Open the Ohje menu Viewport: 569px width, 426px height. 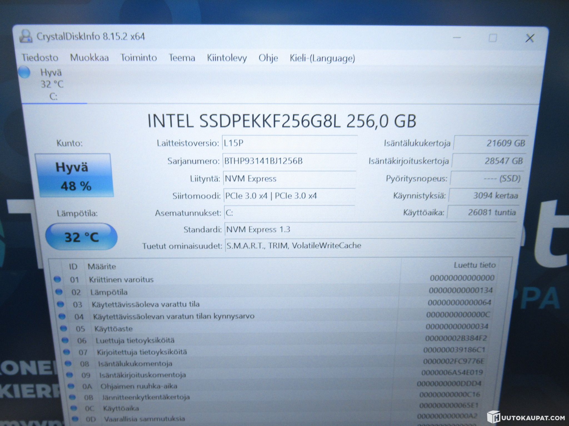point(268,58)
